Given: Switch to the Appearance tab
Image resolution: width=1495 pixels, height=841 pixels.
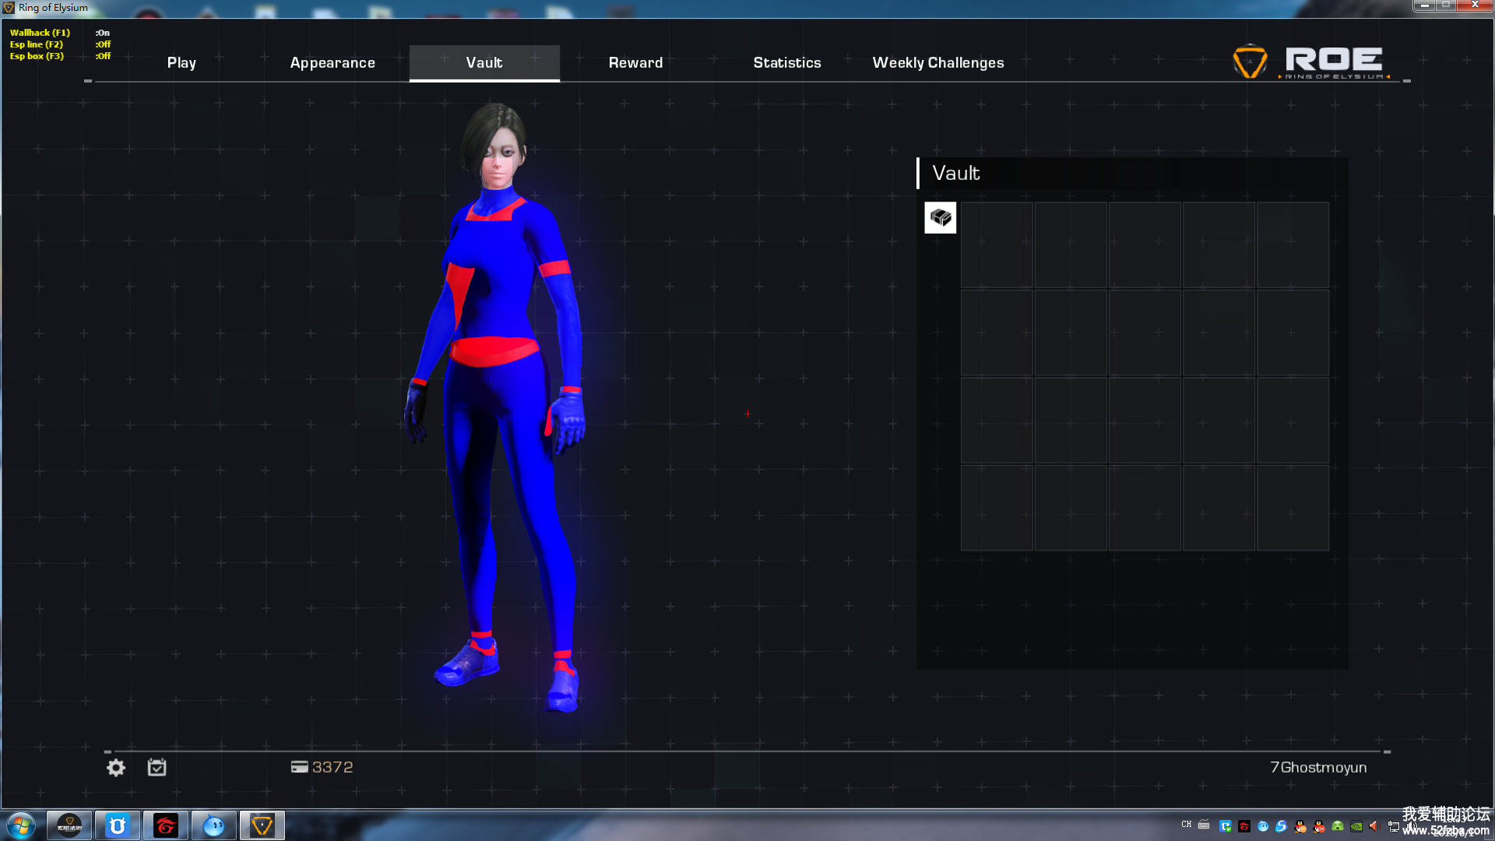Looking at the screenshot, I should coord(332,63).
